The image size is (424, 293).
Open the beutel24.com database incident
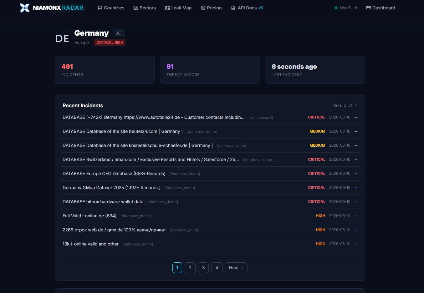pyautogui.click(x=123, y=131)
